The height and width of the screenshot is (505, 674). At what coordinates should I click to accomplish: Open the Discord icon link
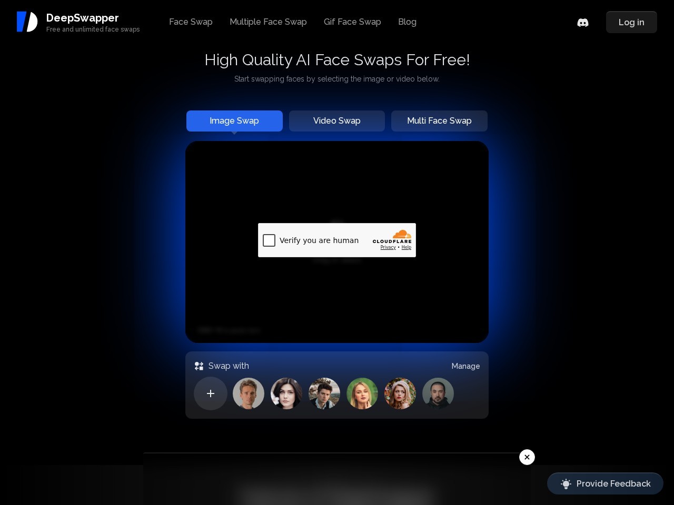pos(582,22)
